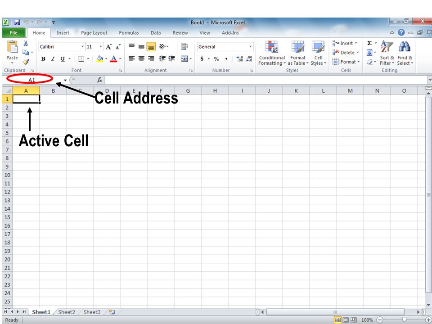
Task: Apply Accounting dollar number format
Action: (202, 58)
